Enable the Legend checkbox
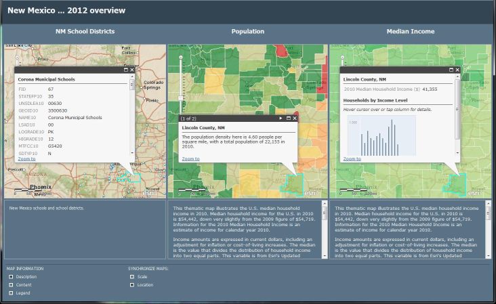496x304 pixels. click(11, 293)
